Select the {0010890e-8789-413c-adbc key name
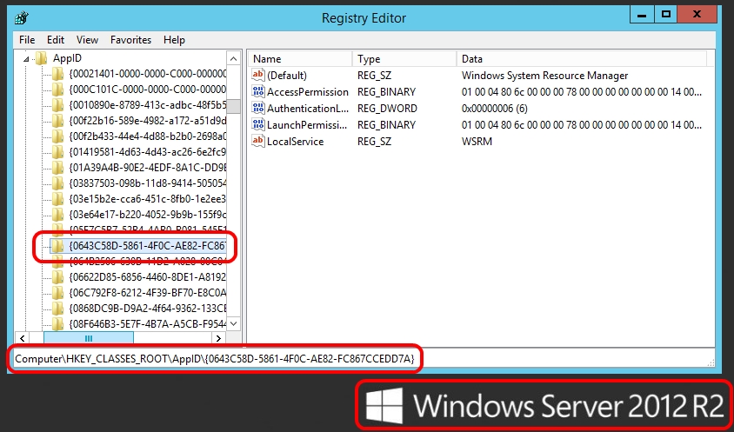Screen dimensions: 734x432 (x=148, y=105)
